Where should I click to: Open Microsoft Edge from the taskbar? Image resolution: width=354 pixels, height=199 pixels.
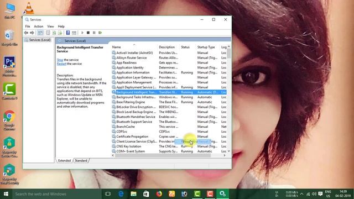[x=121, y=194]
